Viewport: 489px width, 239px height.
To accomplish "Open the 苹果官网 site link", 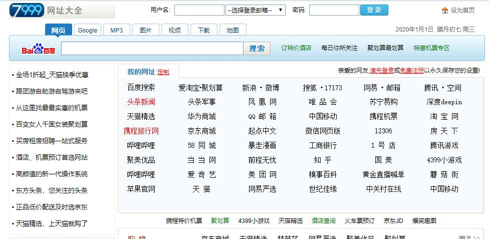I will [141, 189].
